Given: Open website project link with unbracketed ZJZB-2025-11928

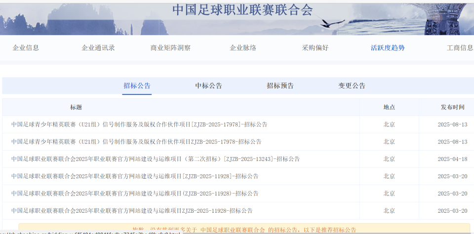Looking at the screenshot, I should (x=132, y=211).
